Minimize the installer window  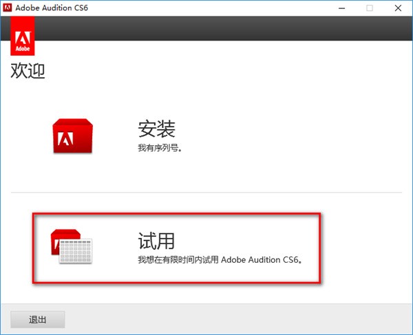[x=341, y=8]
